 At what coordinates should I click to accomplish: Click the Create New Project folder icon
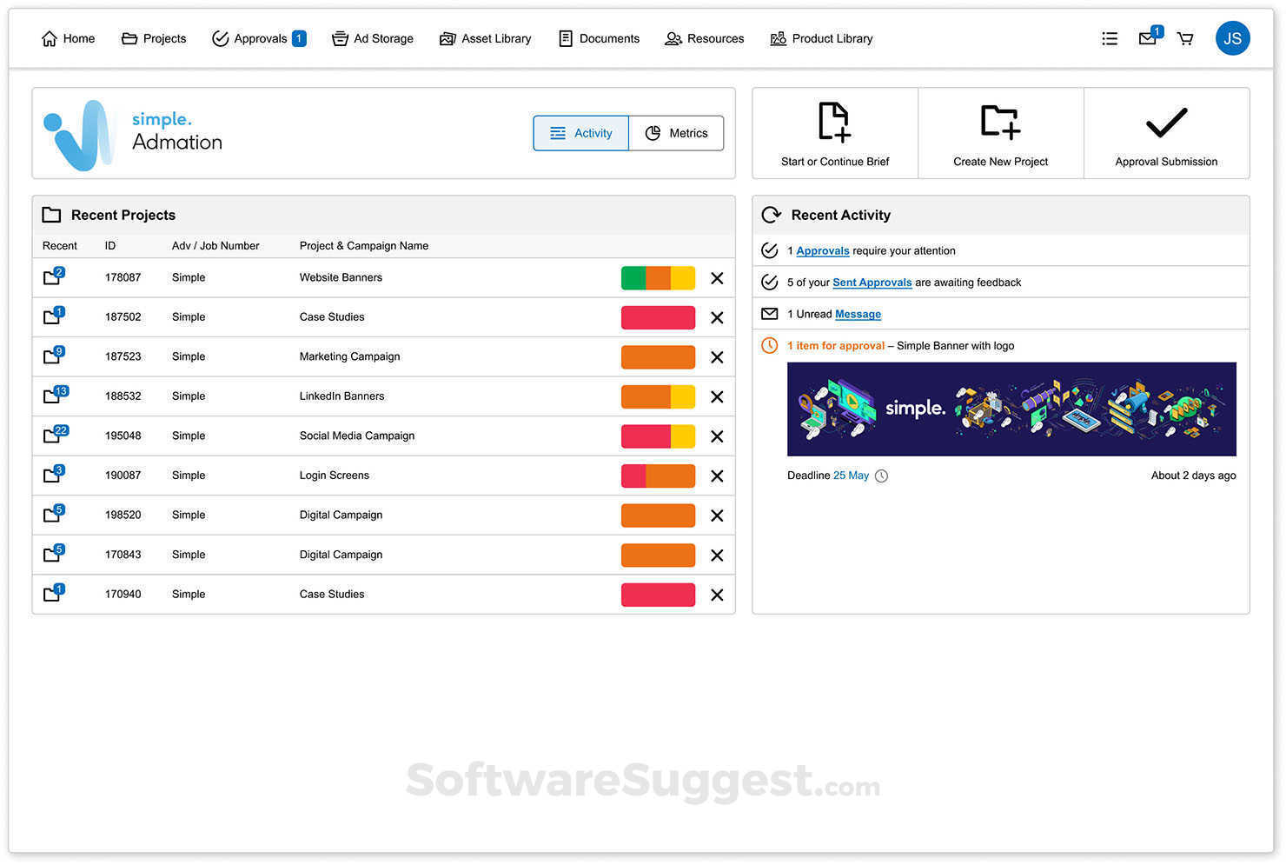[x=1000, y=122]
